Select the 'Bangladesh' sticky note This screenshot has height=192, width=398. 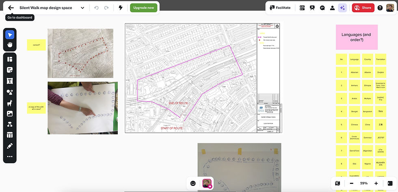click(x=368, y=112)
